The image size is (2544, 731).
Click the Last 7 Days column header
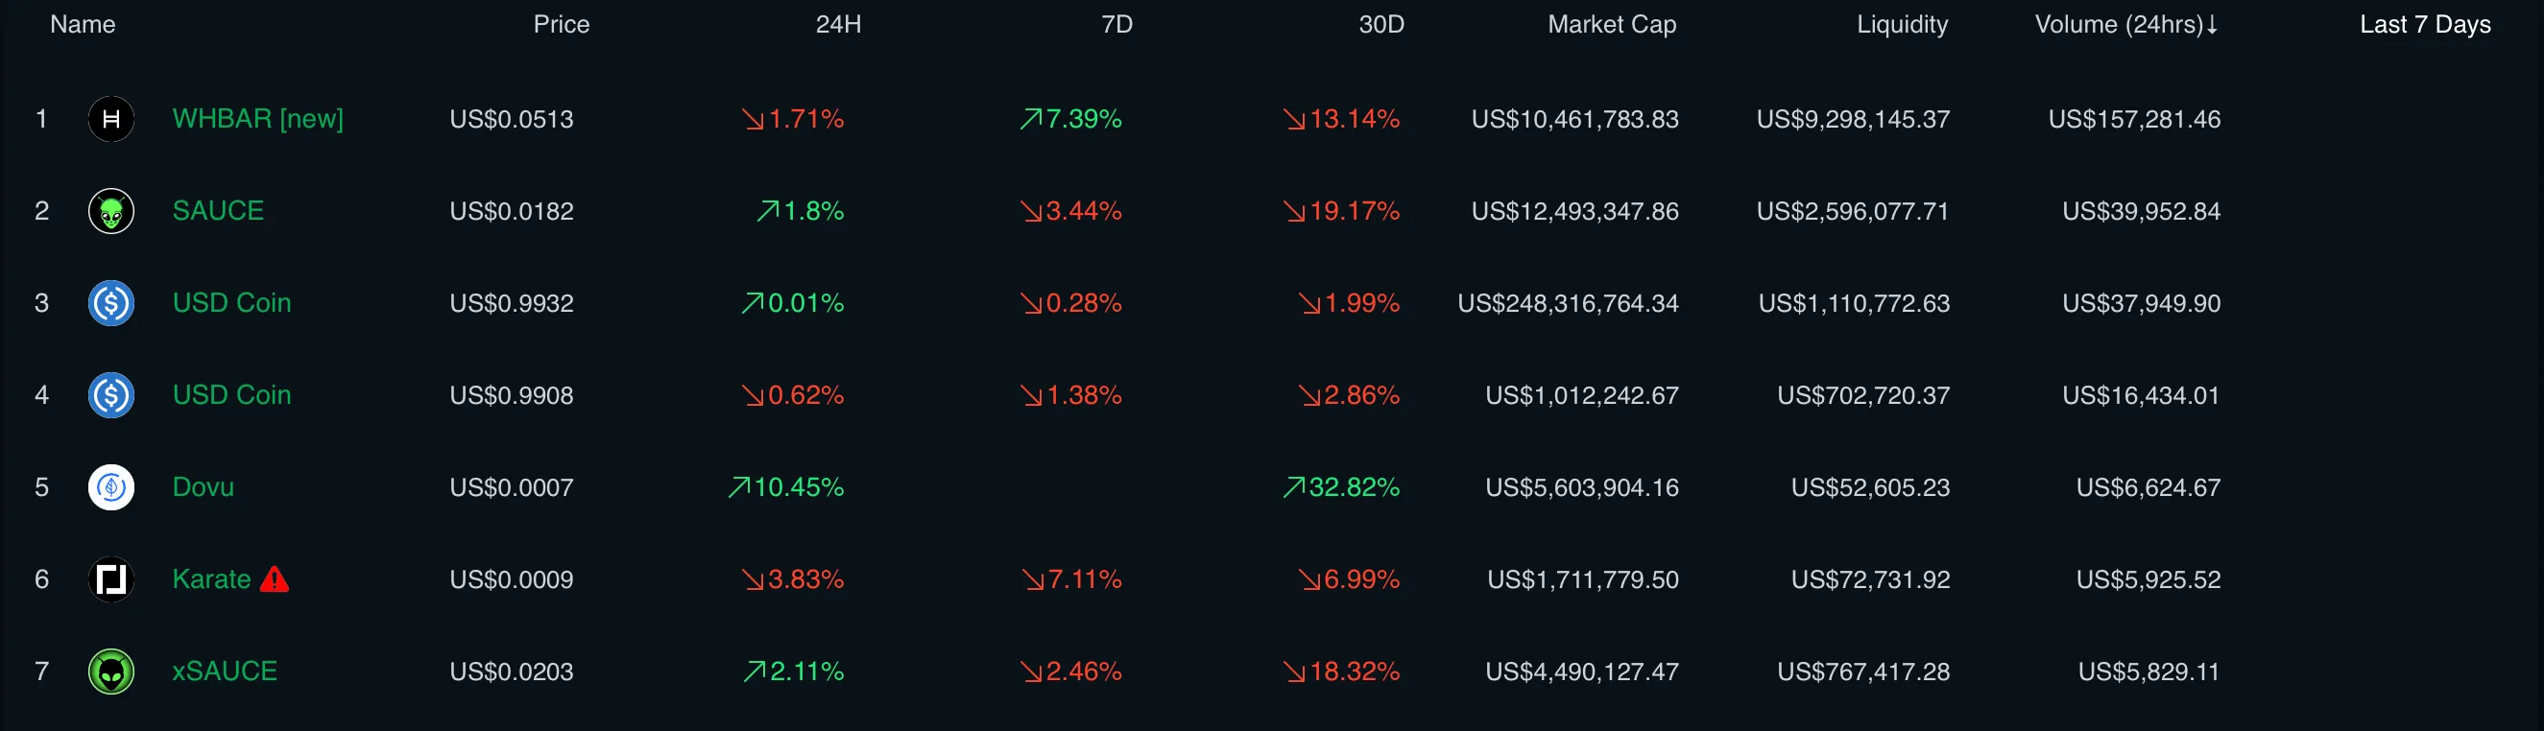coord(2423,25)
